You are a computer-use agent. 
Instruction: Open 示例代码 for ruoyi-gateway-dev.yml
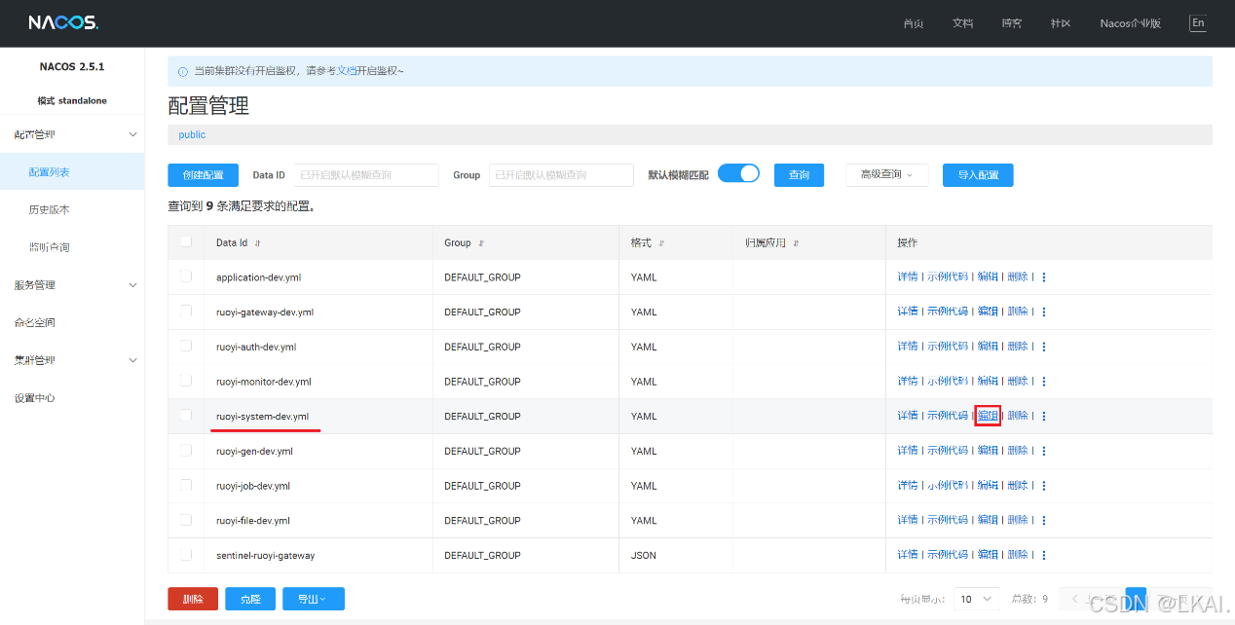948,312
